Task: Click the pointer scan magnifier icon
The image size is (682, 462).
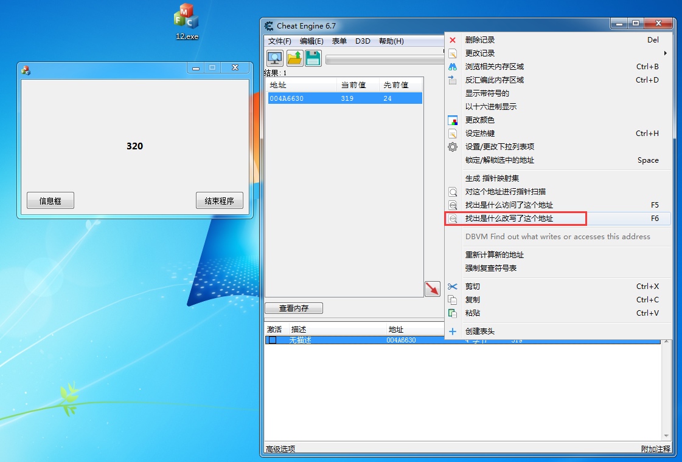Action: pyautogui.click(x=453, y=192)
